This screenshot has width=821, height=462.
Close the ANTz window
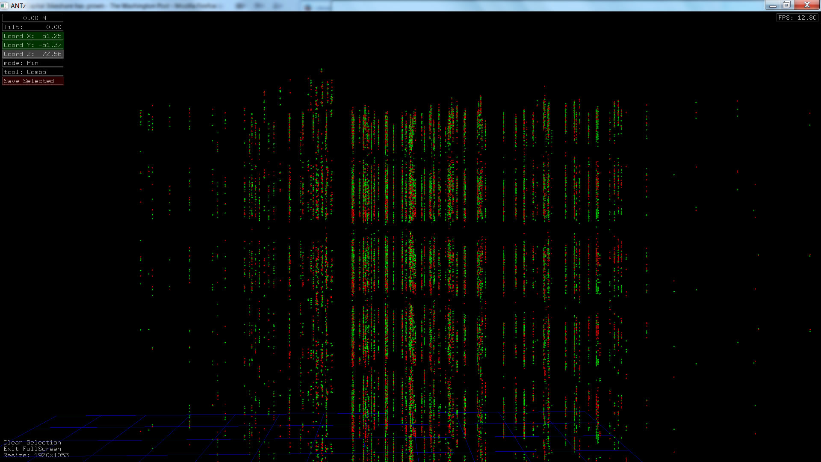tap(807, 5)
